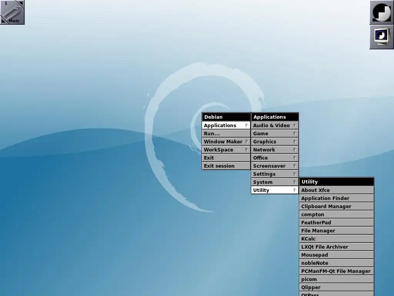Click the Main workspace clip icon

(x=12, y=12)
